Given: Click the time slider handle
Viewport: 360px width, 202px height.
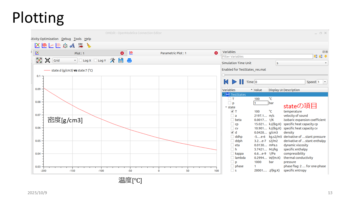Looking at the screenshot, I should (223, 75).
